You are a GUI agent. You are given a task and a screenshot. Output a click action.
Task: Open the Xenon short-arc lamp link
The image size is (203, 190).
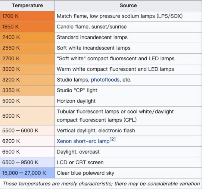[83, 141]
